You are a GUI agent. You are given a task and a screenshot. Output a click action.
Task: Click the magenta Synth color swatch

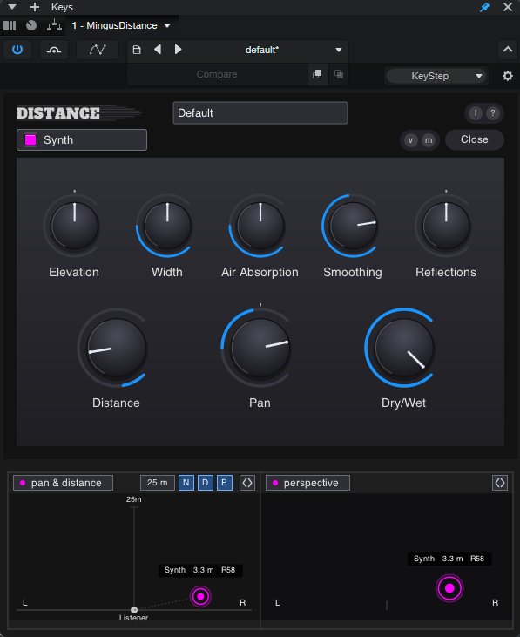click(30, 139)
